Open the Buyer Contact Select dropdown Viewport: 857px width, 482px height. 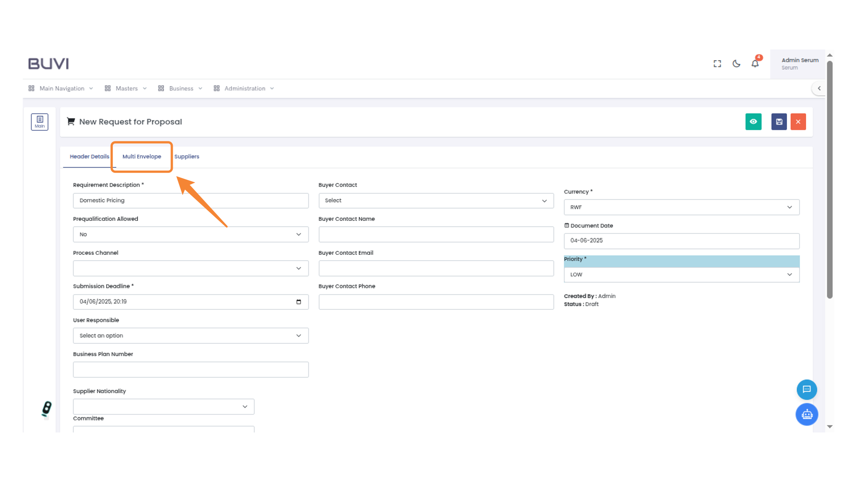pyautogui.click(x=436, y=200)
